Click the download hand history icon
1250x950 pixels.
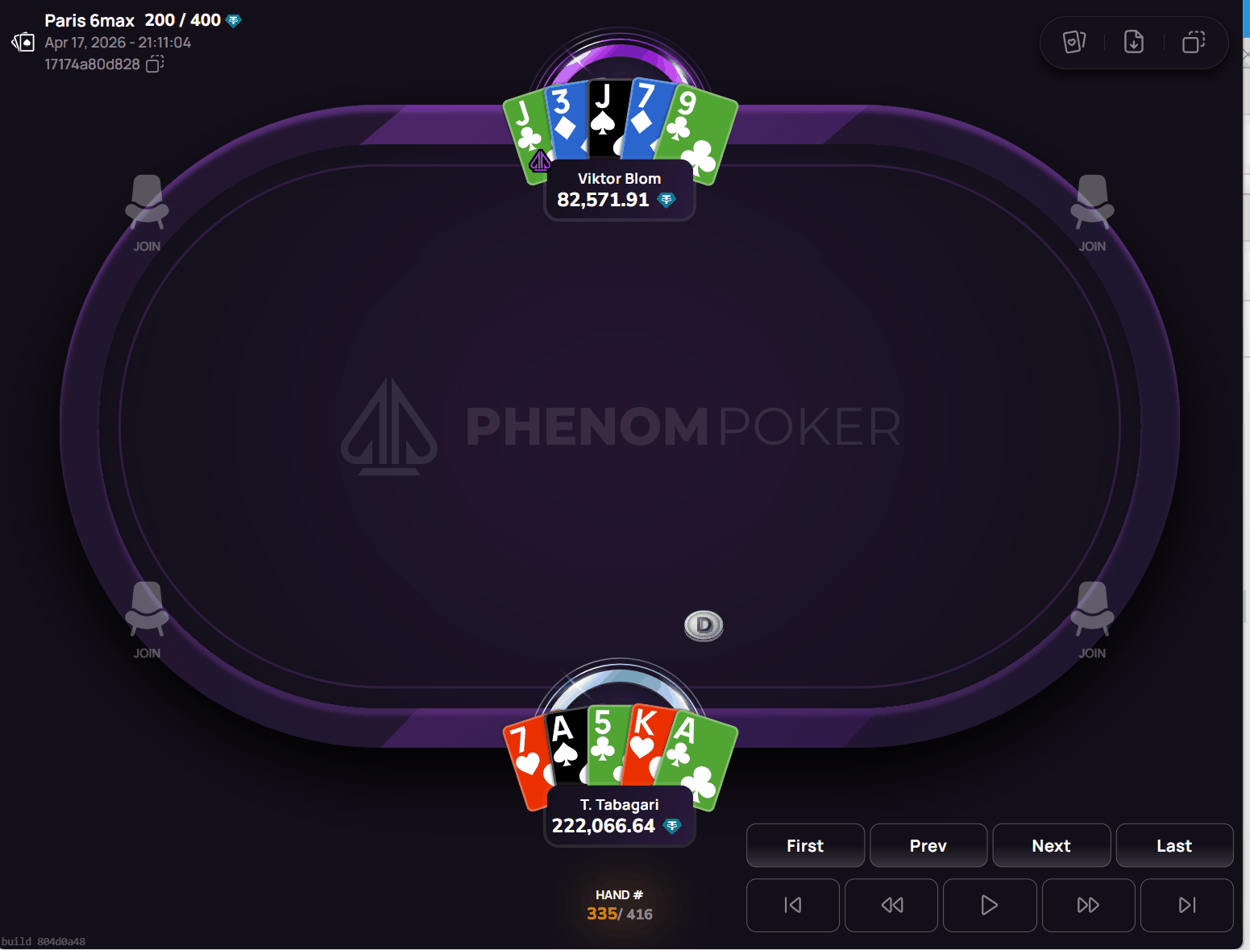point(1134,42)
